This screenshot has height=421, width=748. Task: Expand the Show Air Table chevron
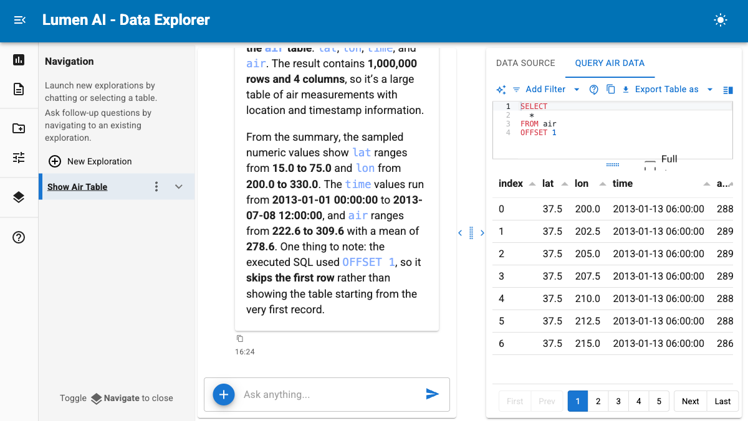click(x=179, y=187)
